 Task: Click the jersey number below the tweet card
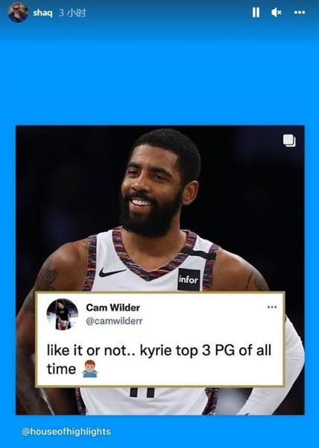pos(142,392)
